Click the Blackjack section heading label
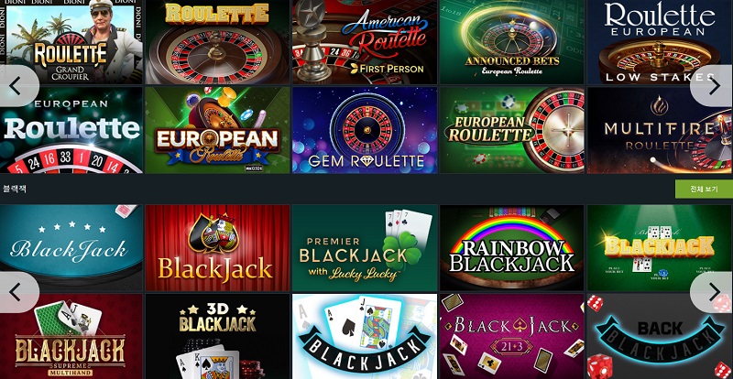 click(x=15, y=189)
